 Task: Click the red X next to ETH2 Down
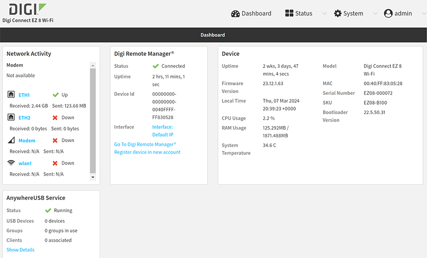(x=55, y=118)
